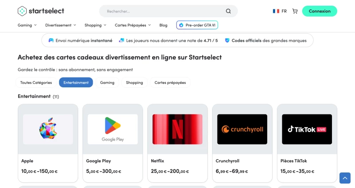The width and height of the screenshot is (355, 188).
Task: Click "Codes officiels des grandes marques" text
Action: click(269, 40)
